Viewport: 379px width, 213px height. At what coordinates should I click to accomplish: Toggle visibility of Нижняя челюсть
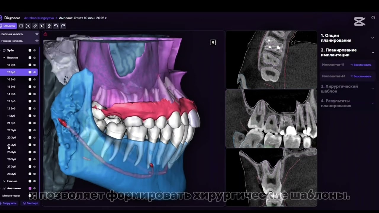[37, 41]
